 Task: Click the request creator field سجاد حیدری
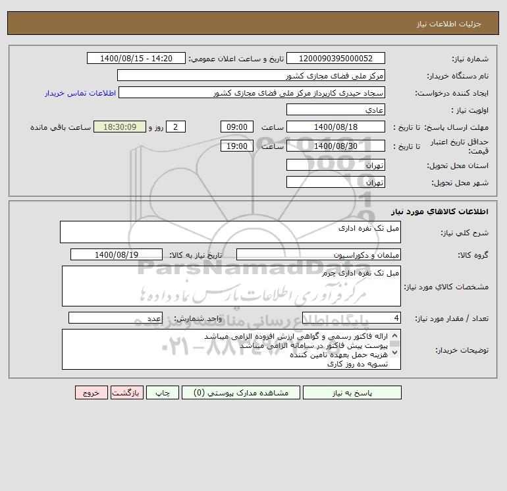click(x=252, y=92)
